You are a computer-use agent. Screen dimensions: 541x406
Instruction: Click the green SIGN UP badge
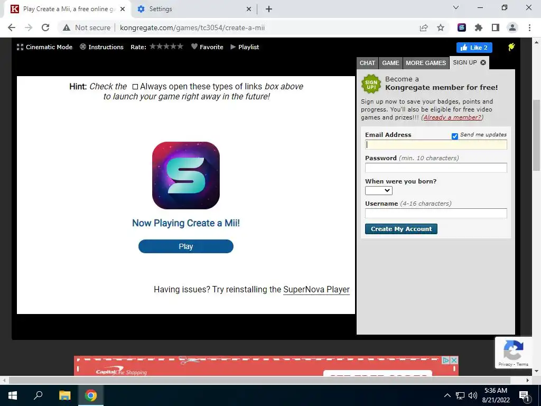pyautogui.click(x=371, y=84)
